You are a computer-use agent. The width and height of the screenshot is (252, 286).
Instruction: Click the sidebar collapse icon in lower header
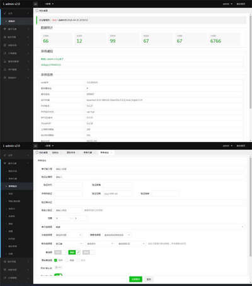pyautogui.click(x=36, y=146)
